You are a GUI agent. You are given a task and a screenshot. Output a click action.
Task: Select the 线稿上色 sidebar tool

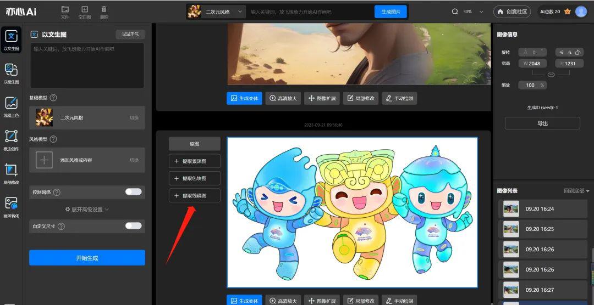pyautogui.click(x=11, y=106)
